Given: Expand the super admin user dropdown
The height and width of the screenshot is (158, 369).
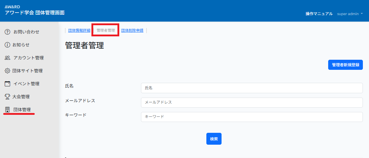Looking at the screenshot, I should pos(350,14).
